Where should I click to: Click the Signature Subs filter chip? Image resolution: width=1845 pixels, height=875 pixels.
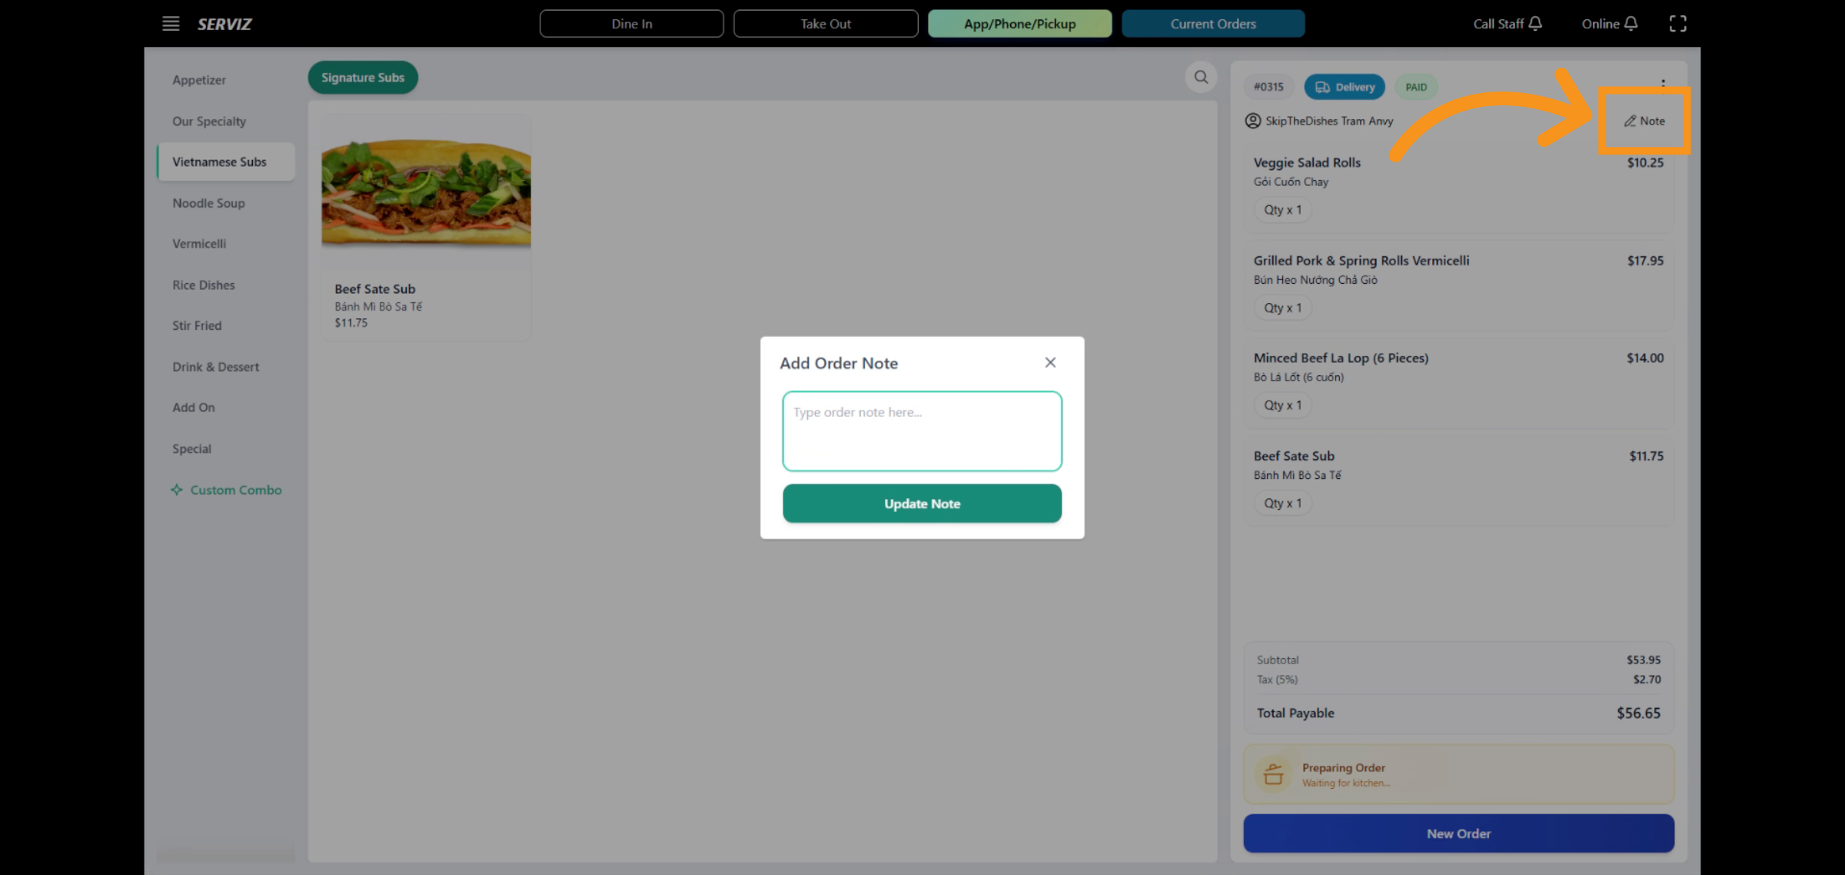[x=362, y=78]
